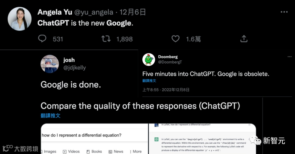Click the Google search query input field

(95, 135)
